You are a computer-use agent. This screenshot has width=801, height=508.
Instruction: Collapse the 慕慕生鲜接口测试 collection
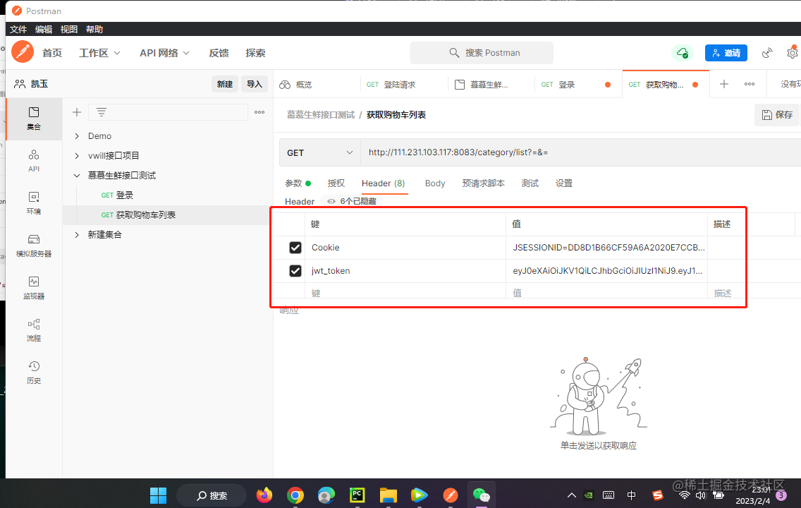point(77,175)
